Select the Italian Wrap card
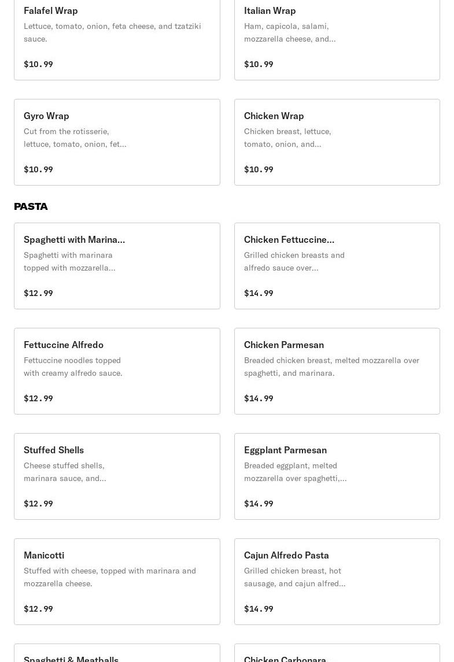The image size is (454, 662). click(337, 37)
